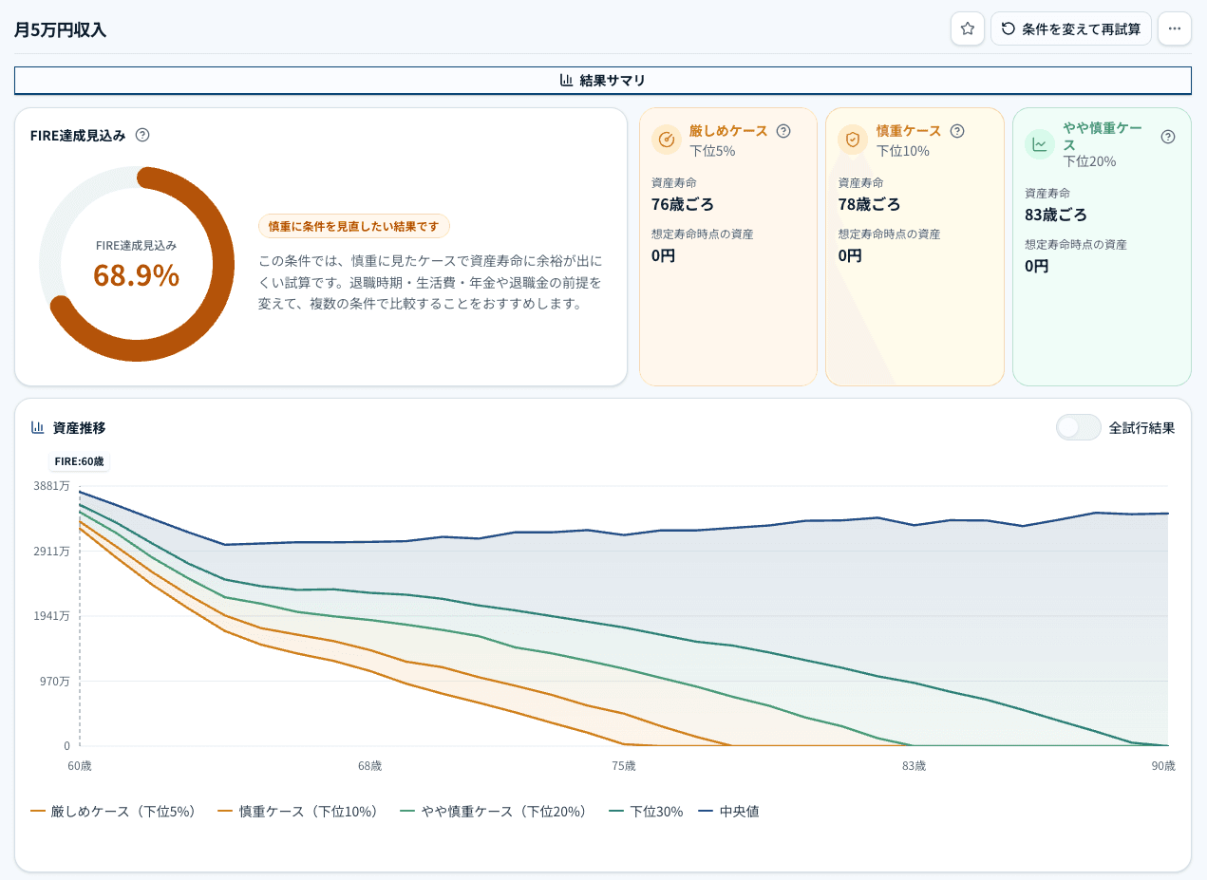Click the FIRE:60歳 chart marker label
This screenshot has height=880, width=1207.
pos(80,462)
